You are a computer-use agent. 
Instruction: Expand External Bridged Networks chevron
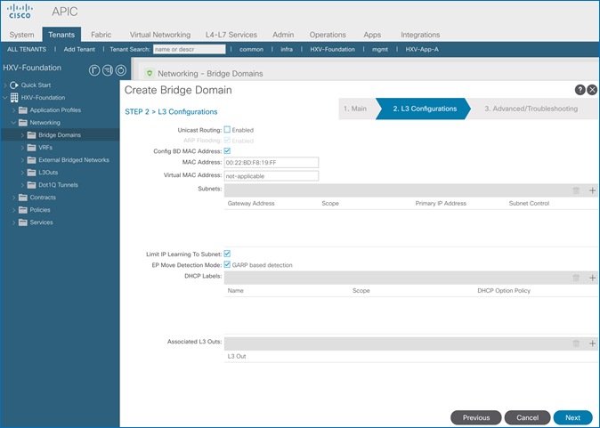22,160
